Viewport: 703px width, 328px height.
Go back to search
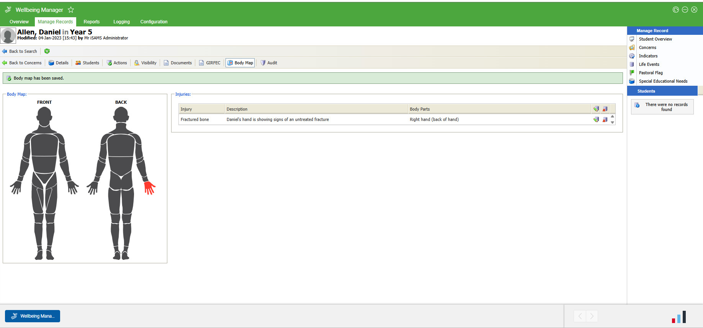tap(20, 51)
